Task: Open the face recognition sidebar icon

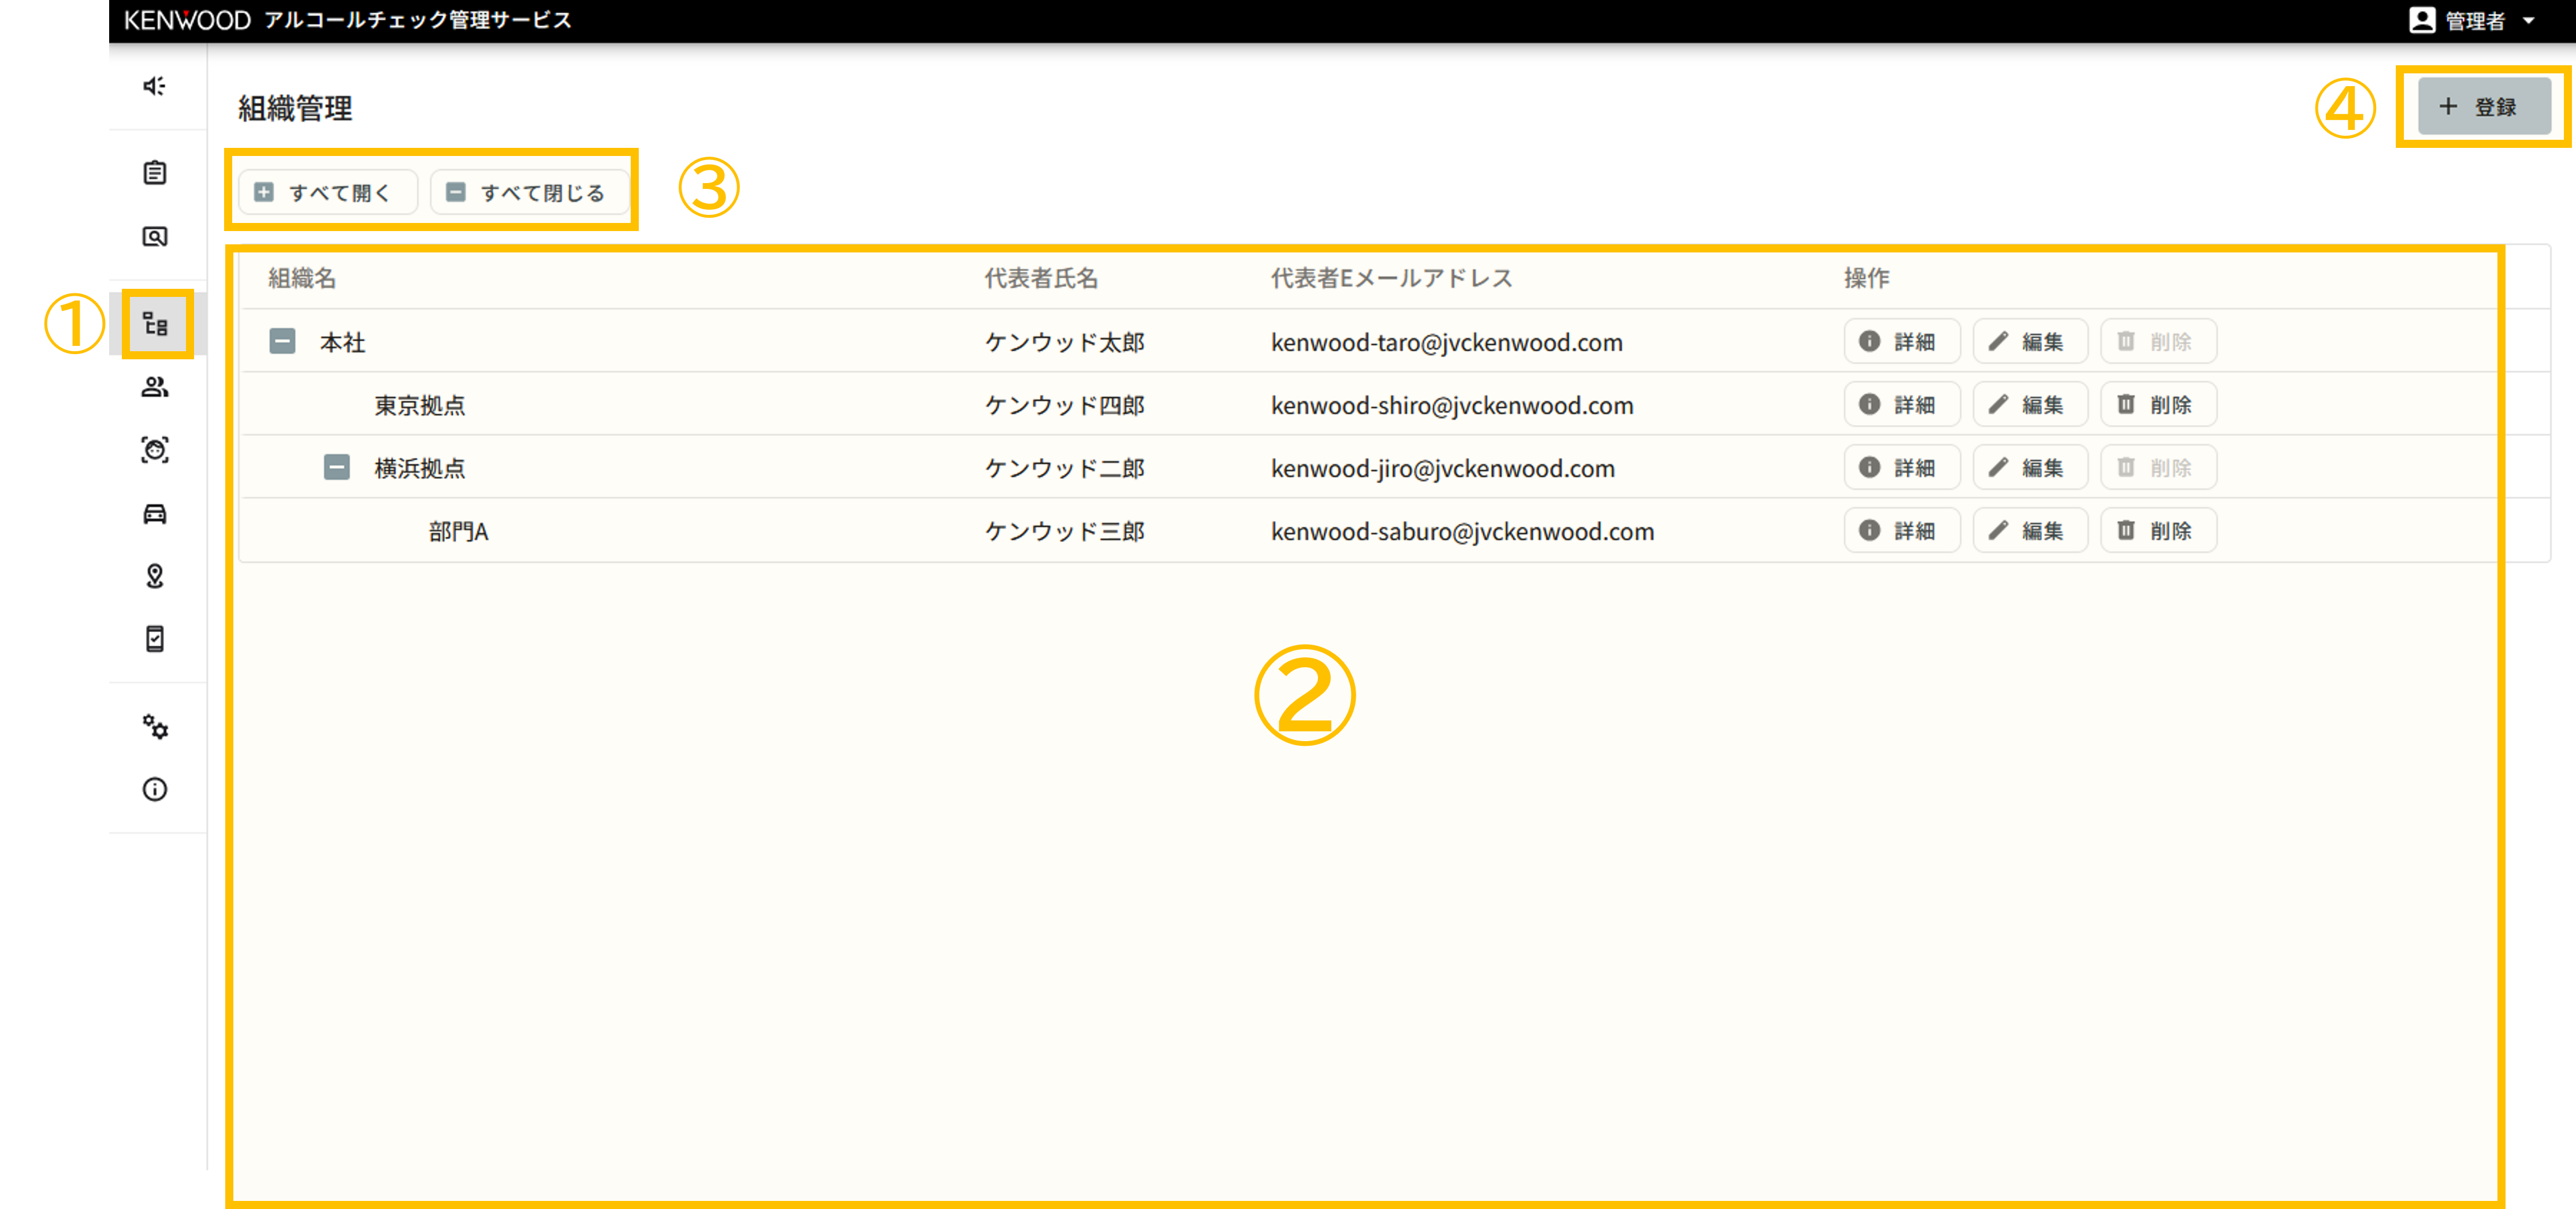Action: 154,450
